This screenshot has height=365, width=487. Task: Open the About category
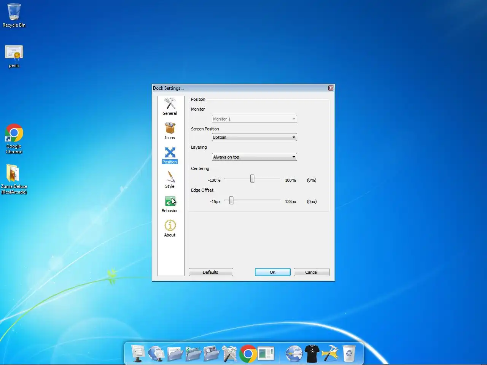(170, 229)
